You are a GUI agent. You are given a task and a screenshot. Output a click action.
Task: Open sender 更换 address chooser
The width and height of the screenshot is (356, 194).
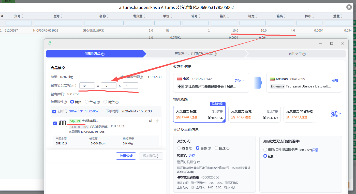(239, 80)
